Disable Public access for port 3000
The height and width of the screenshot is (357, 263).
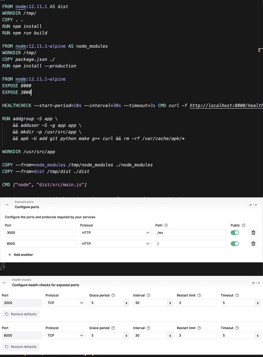click(x=234, y=233)
